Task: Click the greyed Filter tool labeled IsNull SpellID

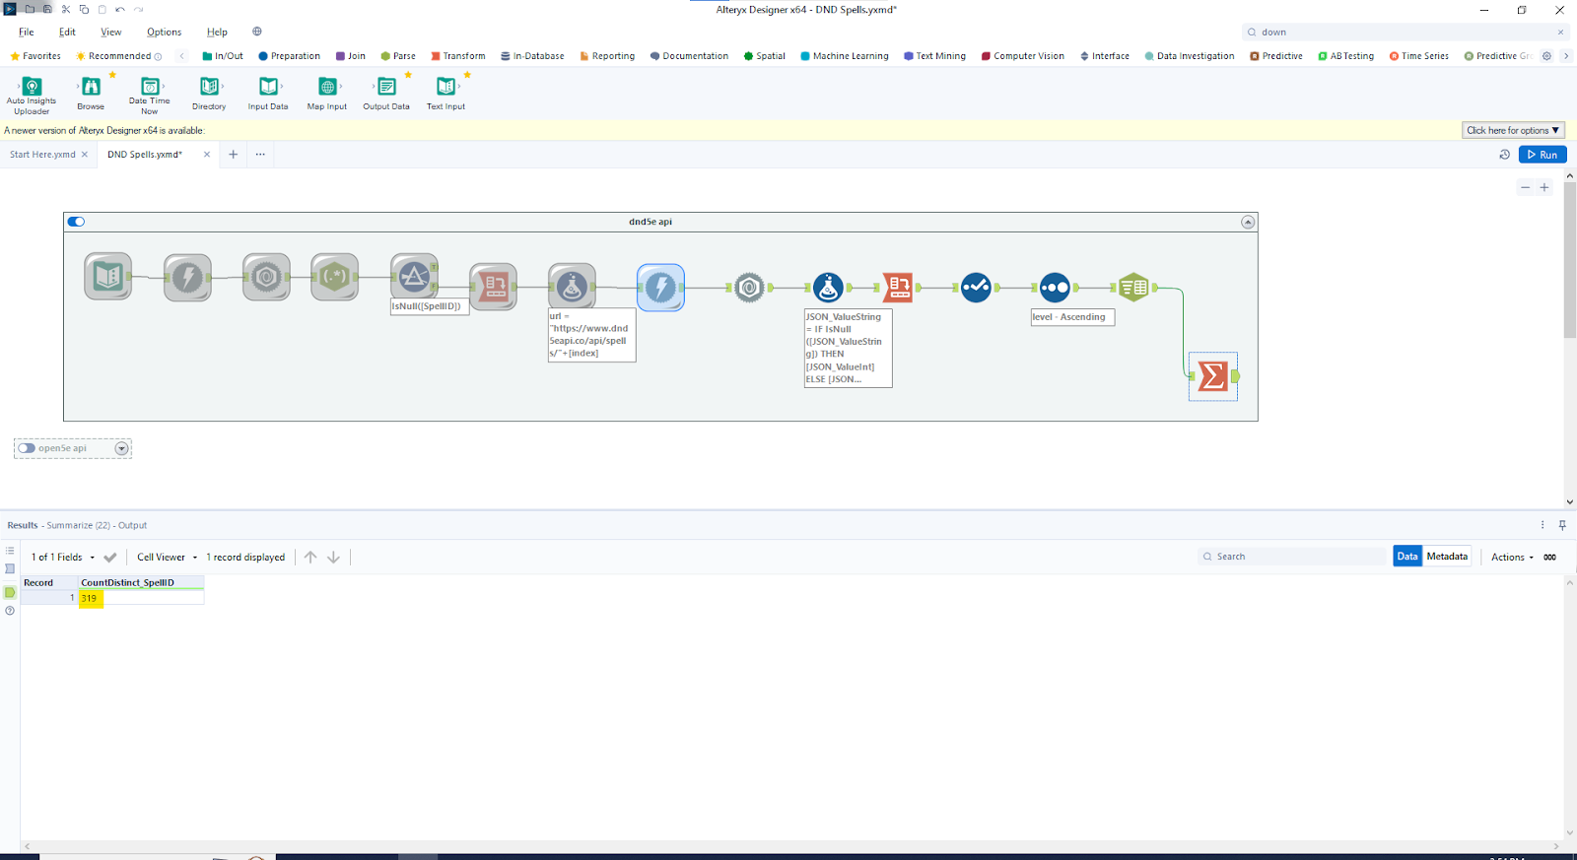Action: (414, 277)
